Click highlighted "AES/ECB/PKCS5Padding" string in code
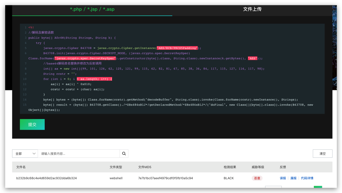The width and height of the screenshot is (342, 193). [x=177, y=48]
